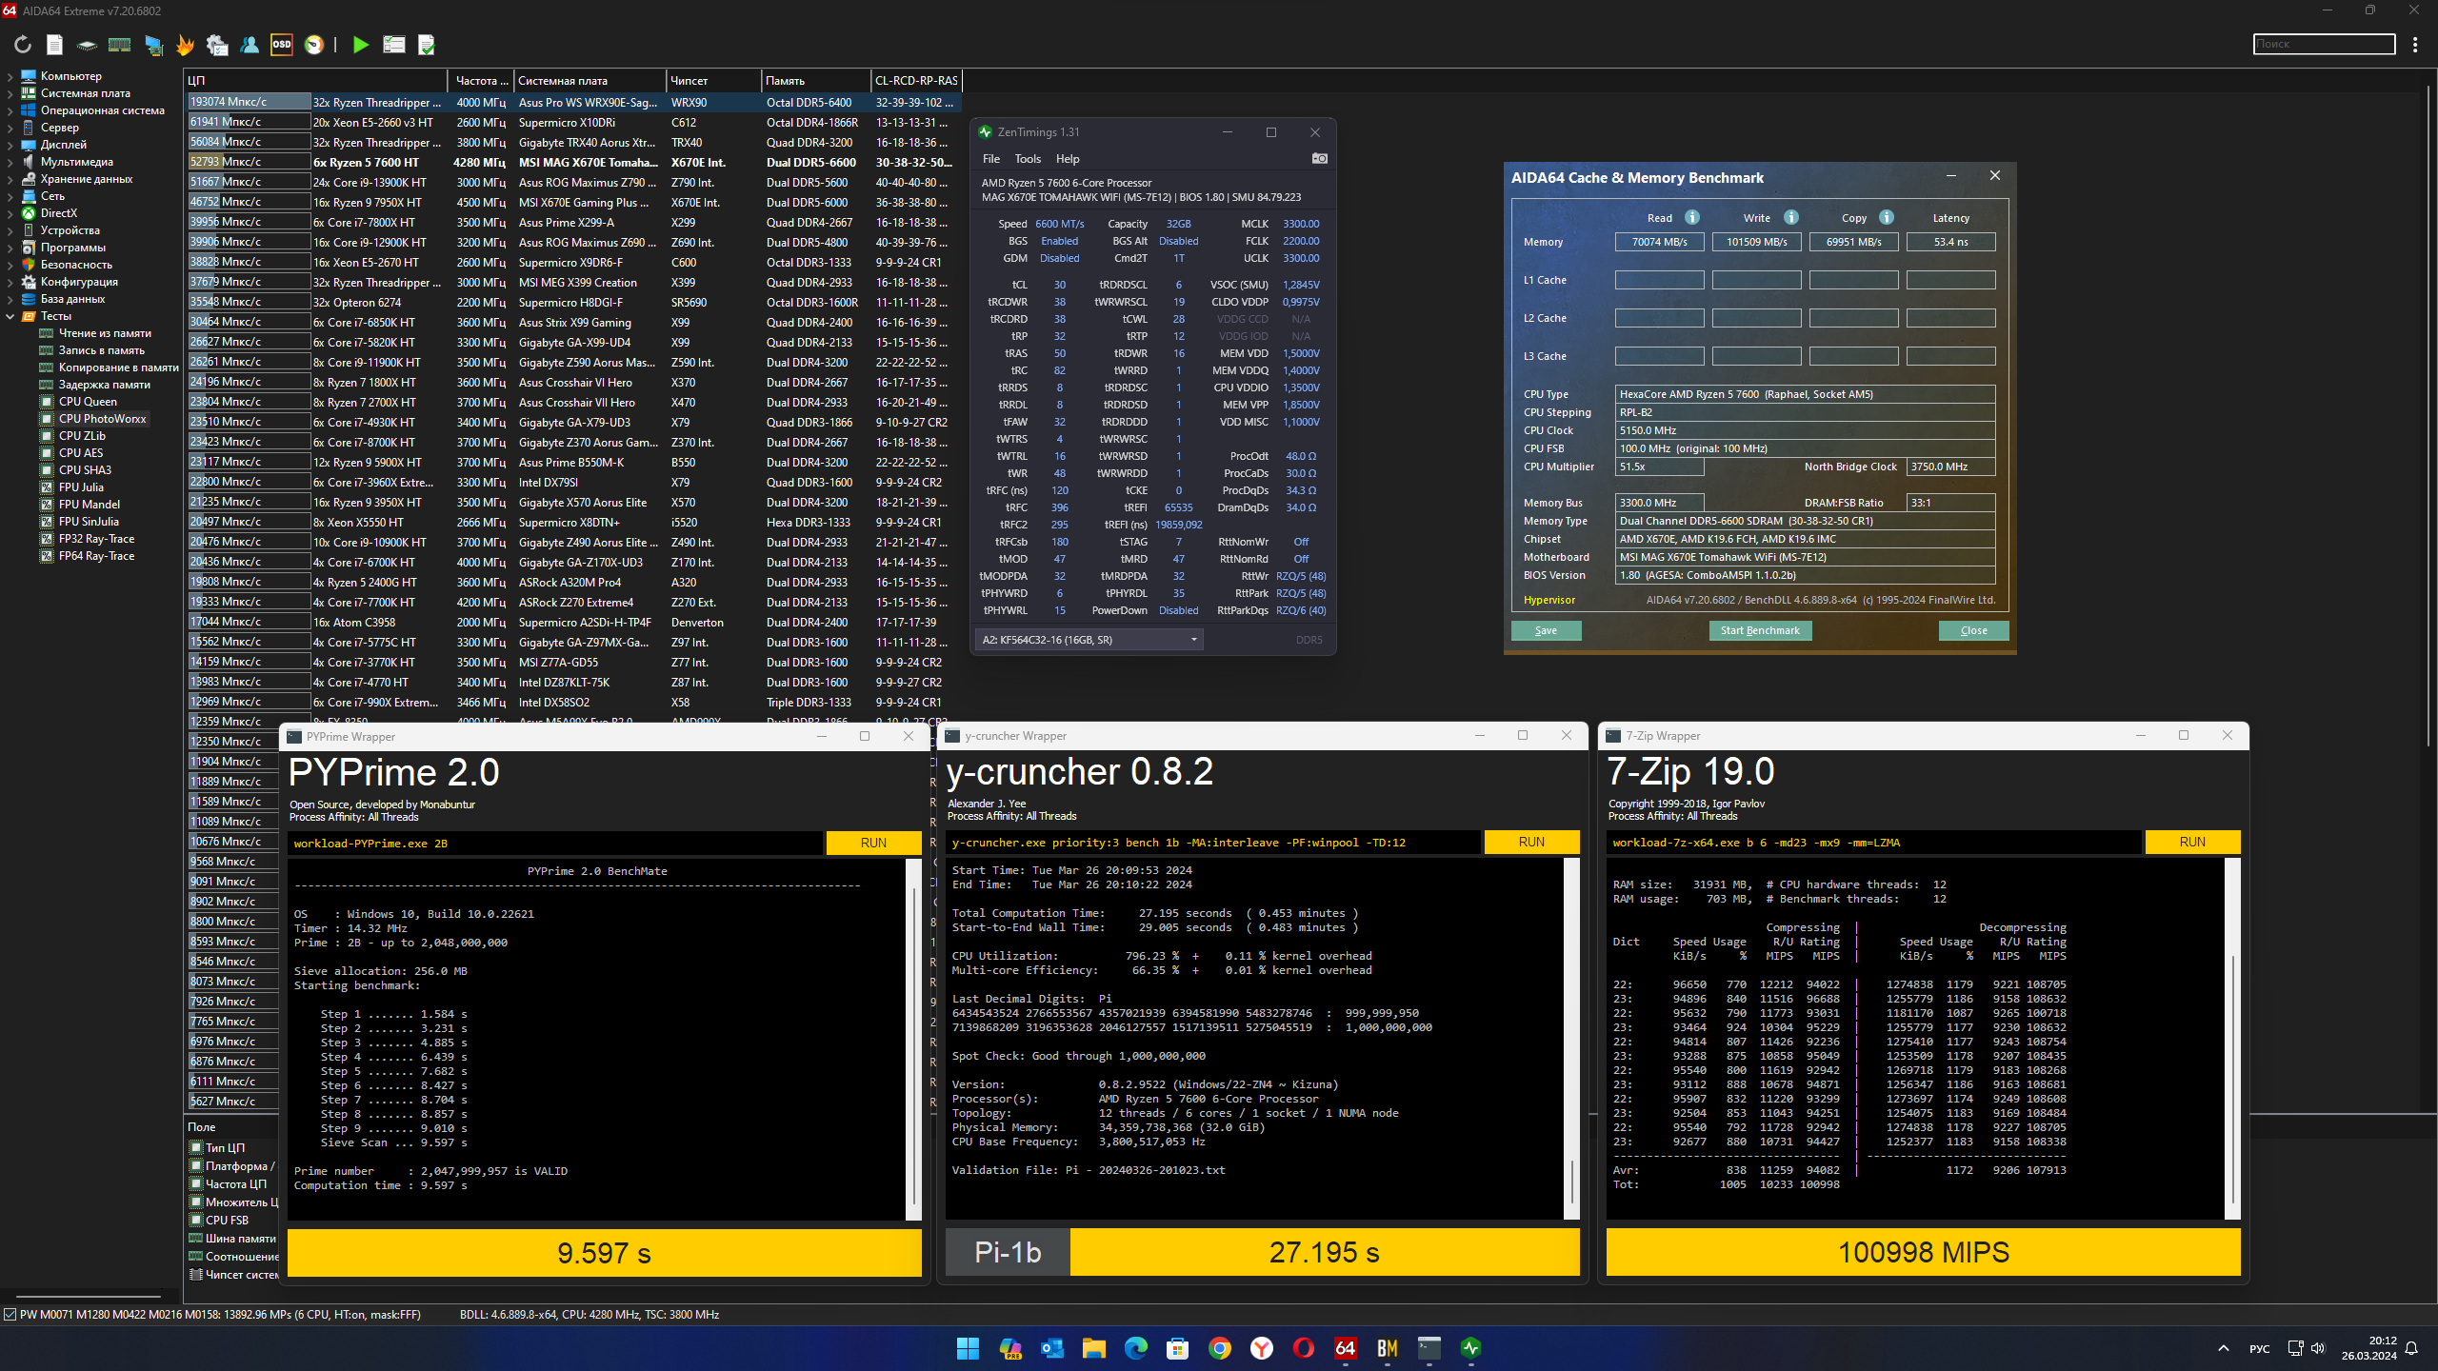Toggle the checkbox in the bottom status bar
The width and height of the screenshot is (2438, 1371).
tap(10, 1315)
